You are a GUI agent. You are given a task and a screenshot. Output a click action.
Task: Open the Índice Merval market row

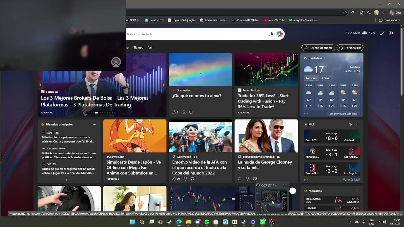point(332,200)
